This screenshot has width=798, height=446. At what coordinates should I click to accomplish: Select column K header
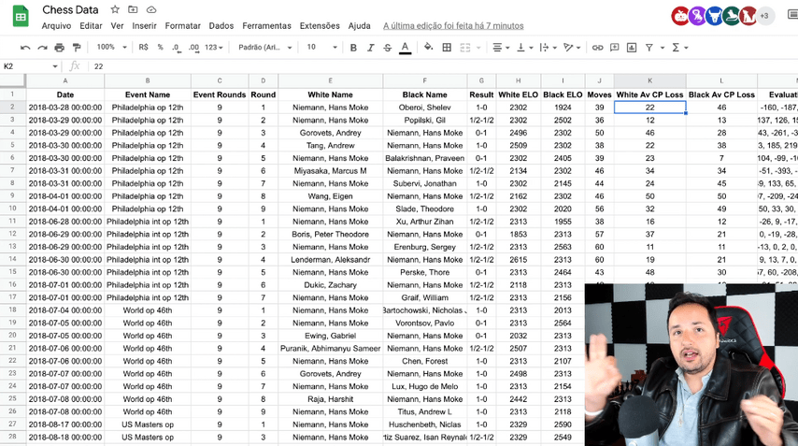[650, 80]
